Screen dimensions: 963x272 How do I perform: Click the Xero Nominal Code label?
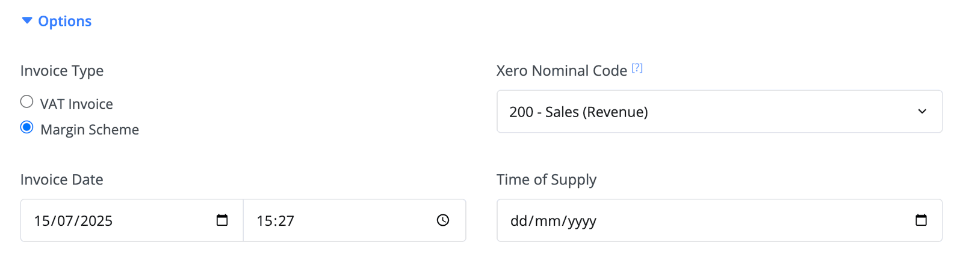click(562, 71)
